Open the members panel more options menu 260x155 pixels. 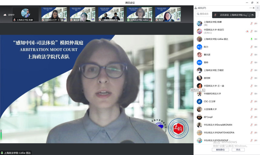pyautogui.click(x=251, y=8)
